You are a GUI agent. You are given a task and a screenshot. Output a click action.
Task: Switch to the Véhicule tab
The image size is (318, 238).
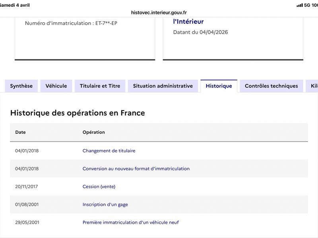(56, 86)
